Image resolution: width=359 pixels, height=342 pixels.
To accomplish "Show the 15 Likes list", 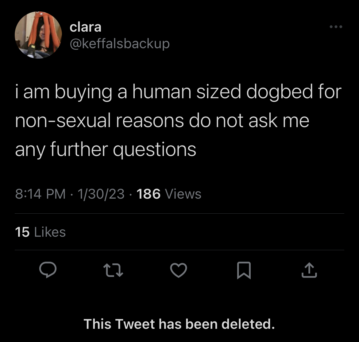I will click(x=40, y=232).
